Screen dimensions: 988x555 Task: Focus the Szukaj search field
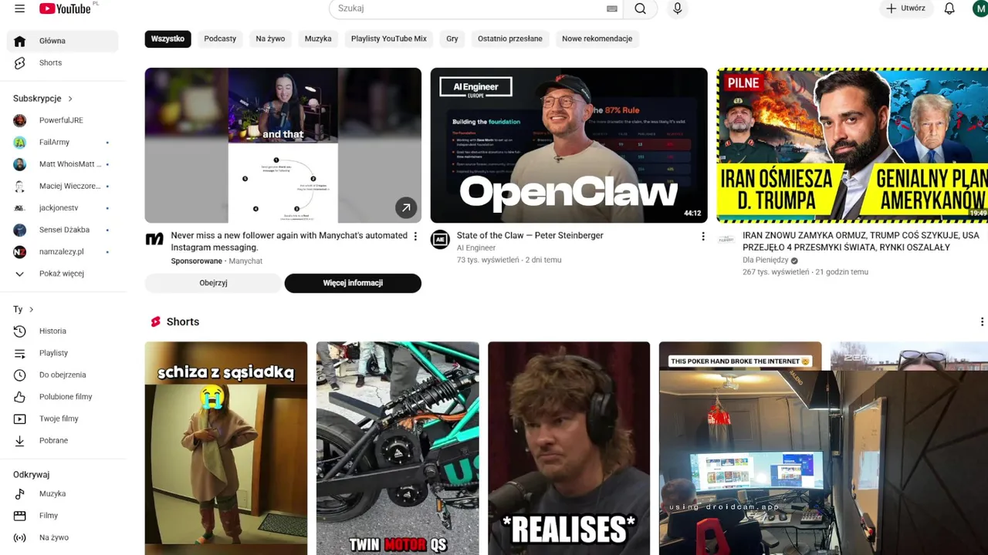(x=469, y=8)
